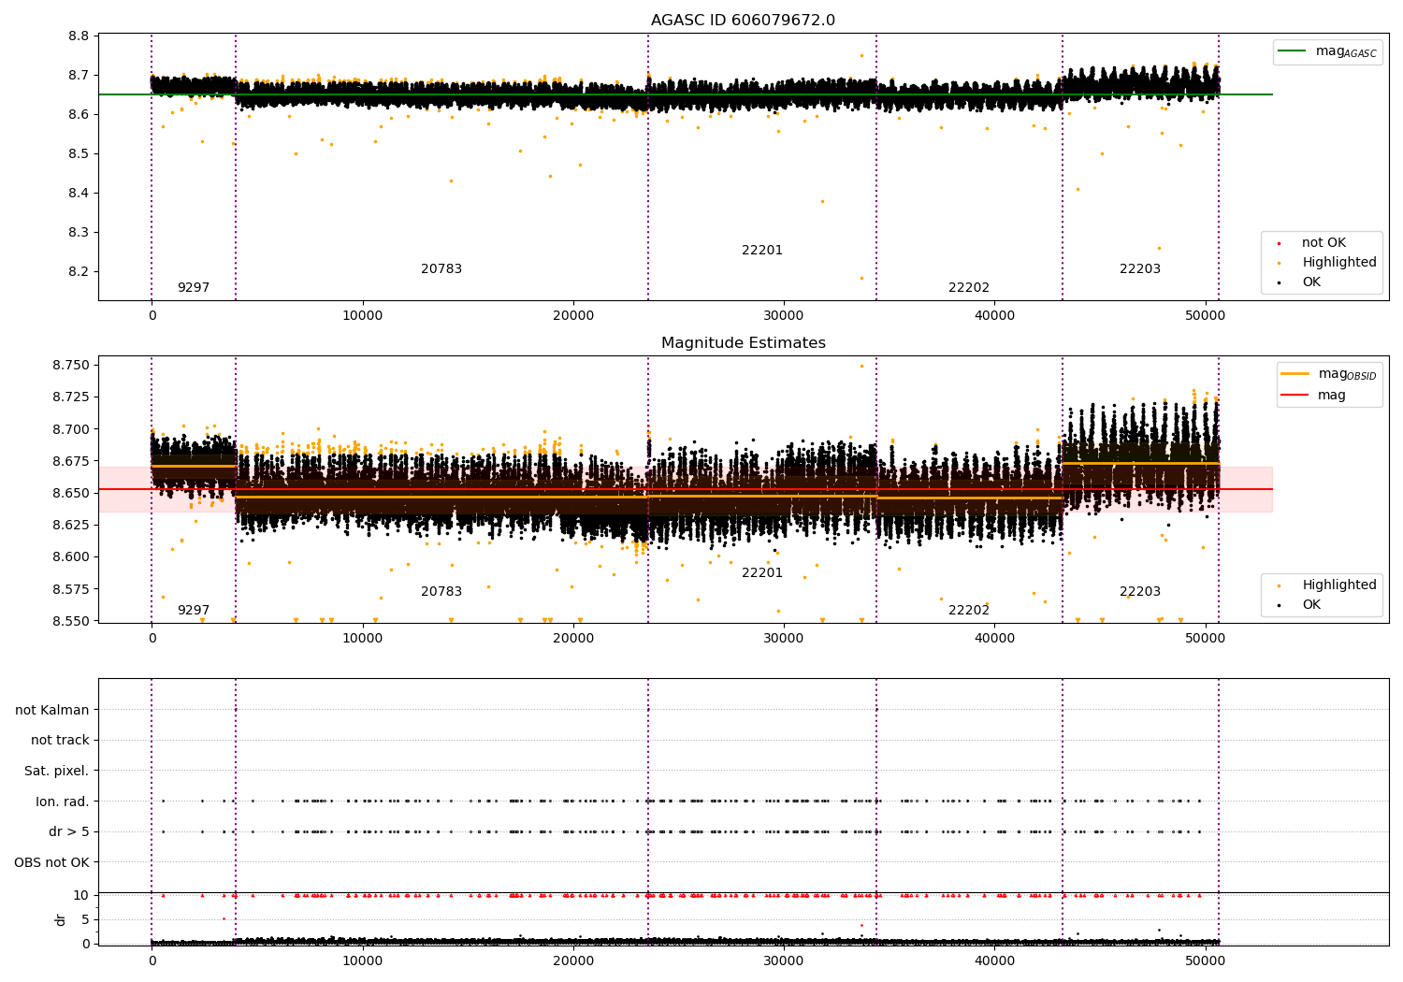The image size is (1403, 982).
Task: Click obsid label 22201 in Magnitude Estimates plot
Action: 762,573
